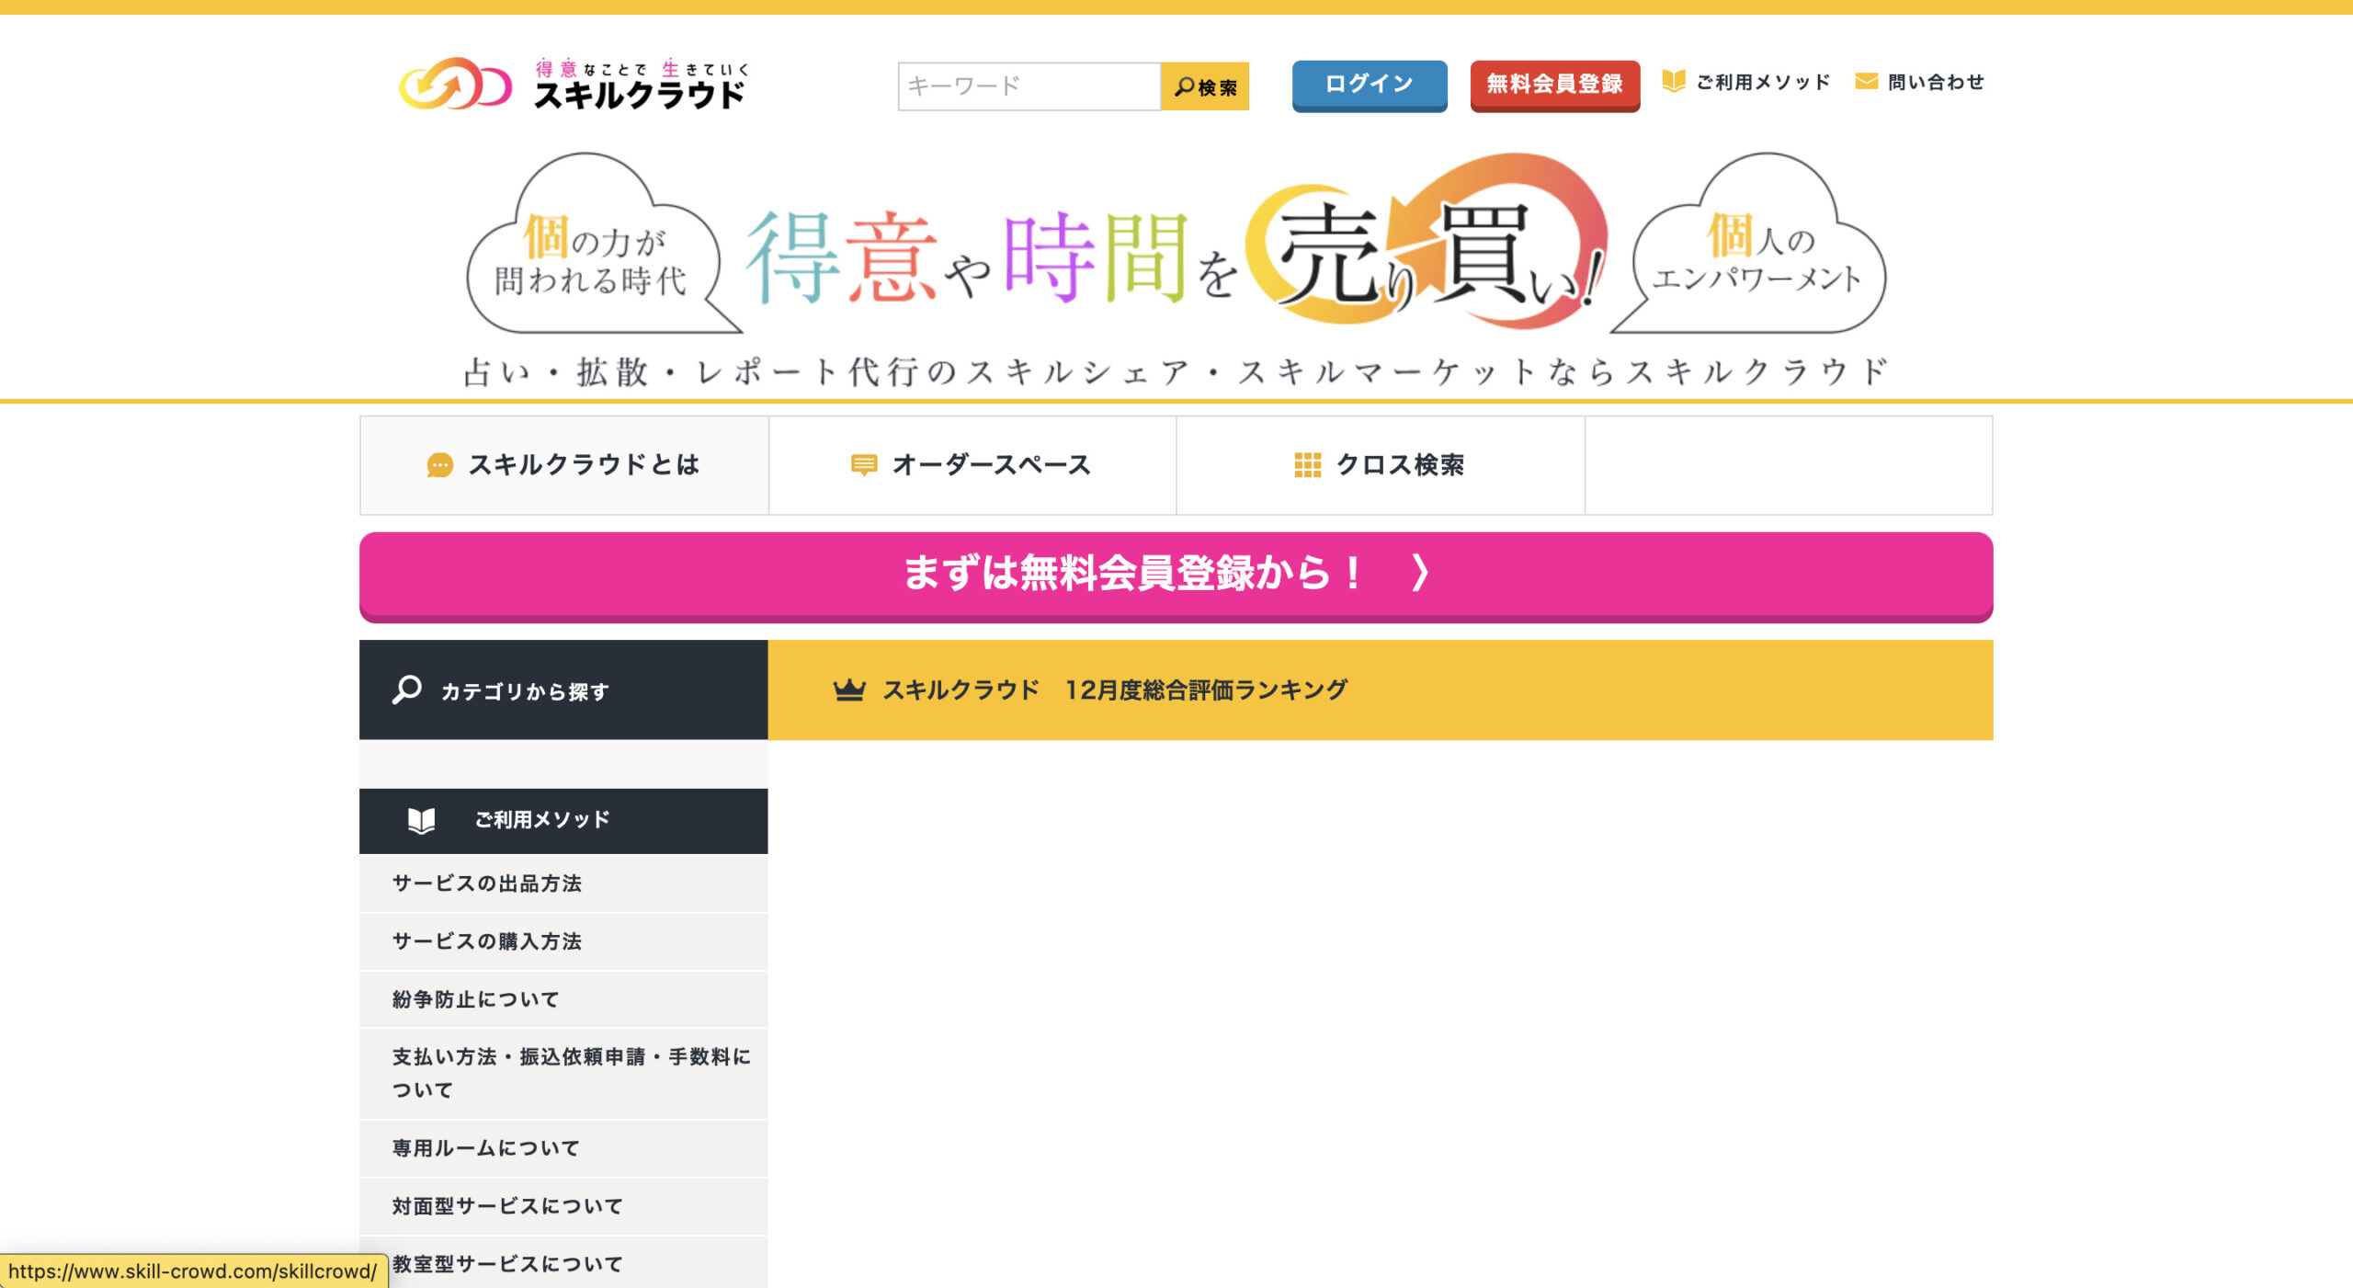
Task: Click the crown icon in ranking header
Action: pyautogui.click(x=849, y=690)
